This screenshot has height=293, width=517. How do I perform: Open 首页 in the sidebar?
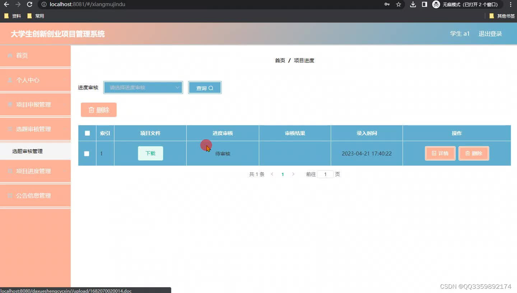[35, 55]
